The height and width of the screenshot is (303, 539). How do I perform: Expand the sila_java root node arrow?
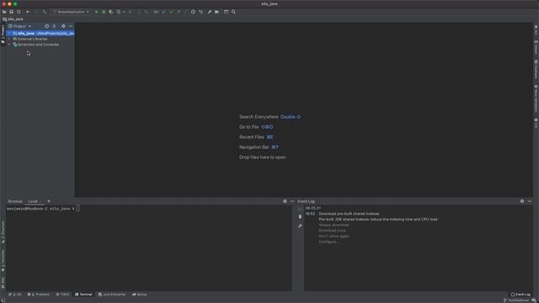[9, 34]
